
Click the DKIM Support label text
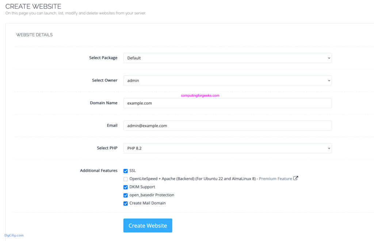pos(142,187)
